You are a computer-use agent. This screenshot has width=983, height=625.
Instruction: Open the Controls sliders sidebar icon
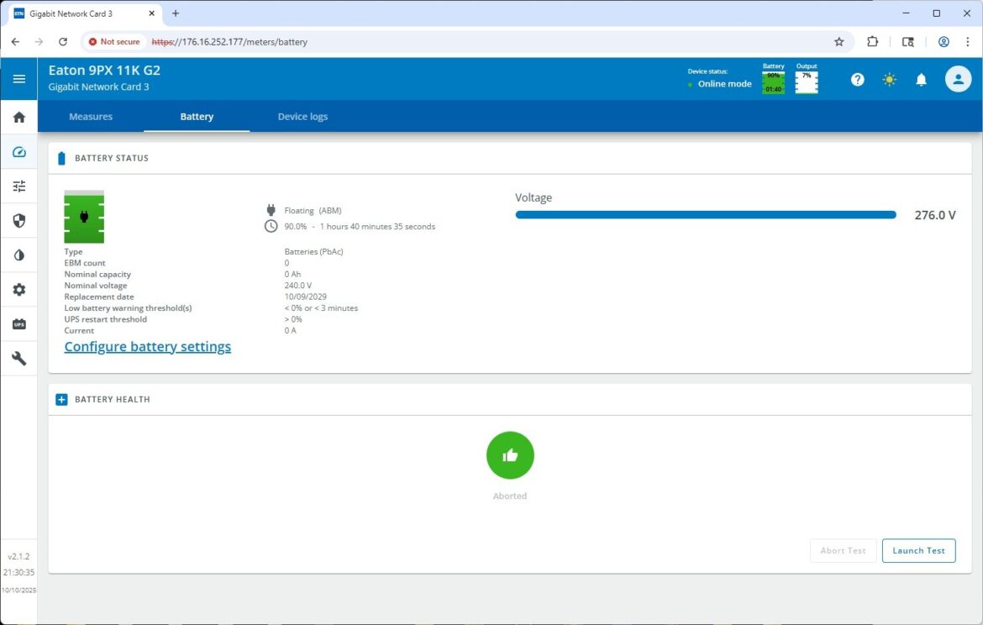pos(18,186)
